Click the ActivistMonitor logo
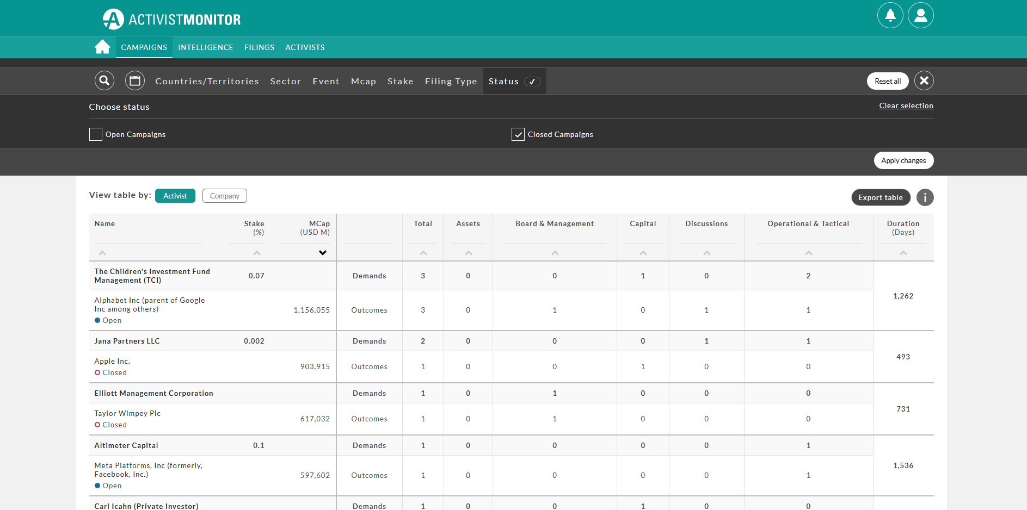 (x=171, y=19)
